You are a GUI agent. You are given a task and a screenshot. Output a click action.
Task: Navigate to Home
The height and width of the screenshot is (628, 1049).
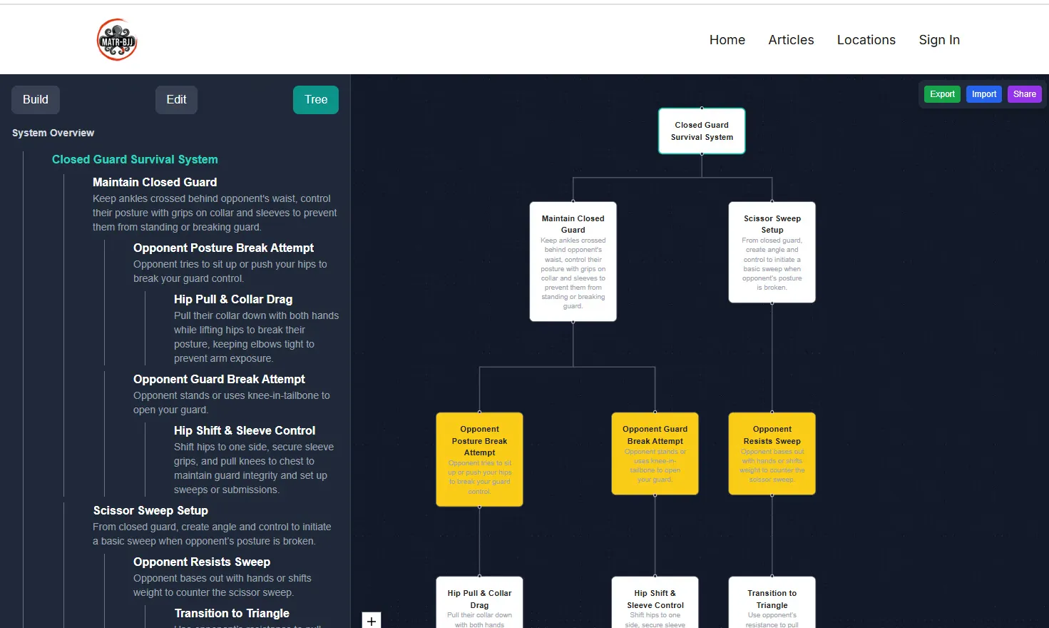click(x=727, y=40)
